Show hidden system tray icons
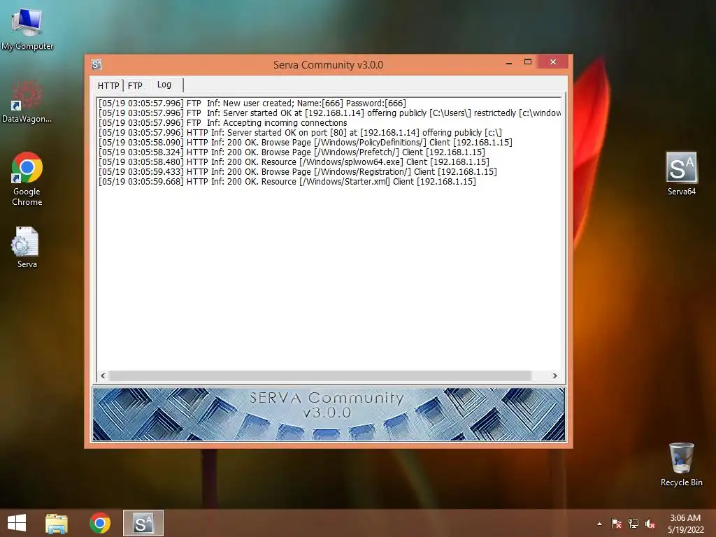The height and width of the screenshot is (537, 716). pos(599,524)
